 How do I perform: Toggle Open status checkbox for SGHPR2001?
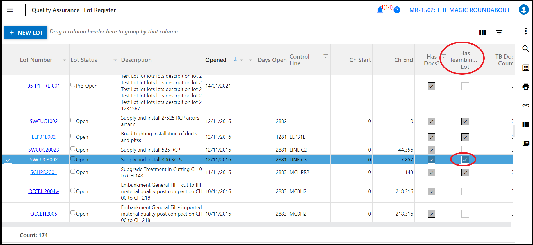click(73, 171)
